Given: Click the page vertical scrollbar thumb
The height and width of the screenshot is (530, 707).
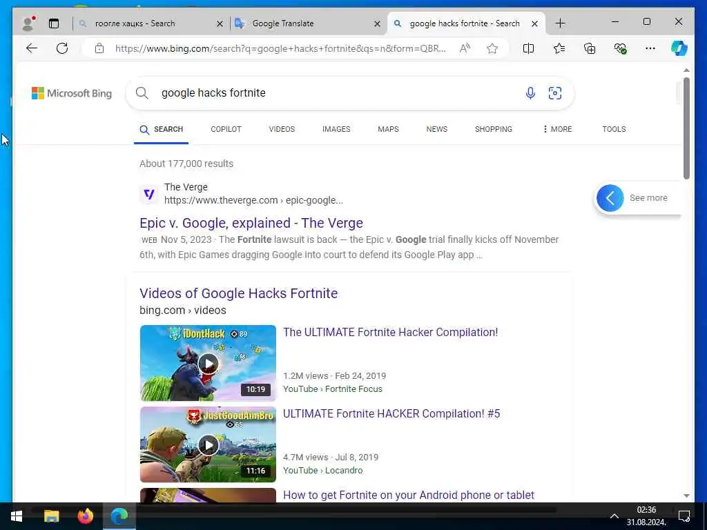Looking at the screenshot, I should (686, 128).
